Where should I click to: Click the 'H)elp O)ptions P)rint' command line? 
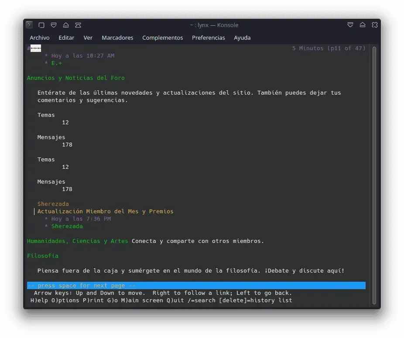point(161,300)
